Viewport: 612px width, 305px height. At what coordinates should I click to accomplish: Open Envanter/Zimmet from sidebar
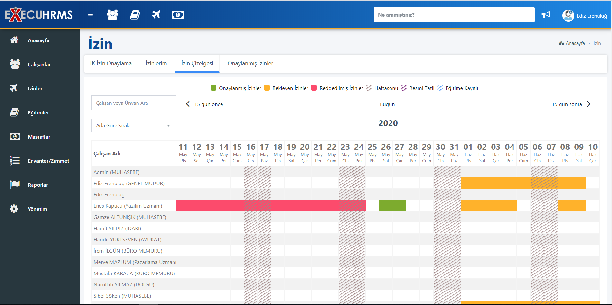coord(48,161)
